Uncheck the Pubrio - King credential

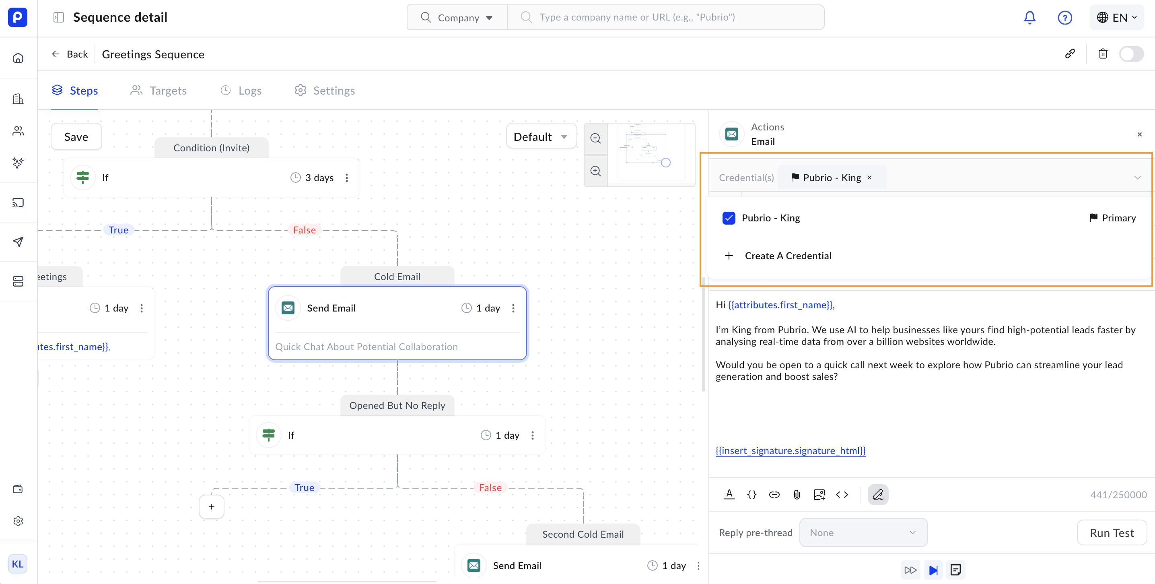point(729,218)
